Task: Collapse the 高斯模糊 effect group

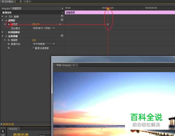Action: [2, 36]
